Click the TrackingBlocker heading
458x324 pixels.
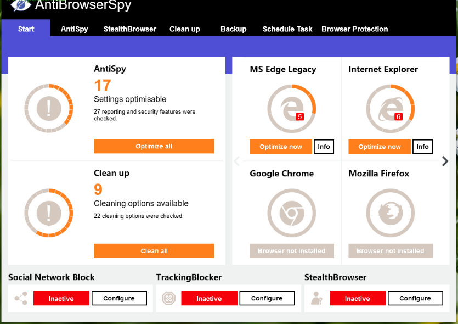[189, 277]
